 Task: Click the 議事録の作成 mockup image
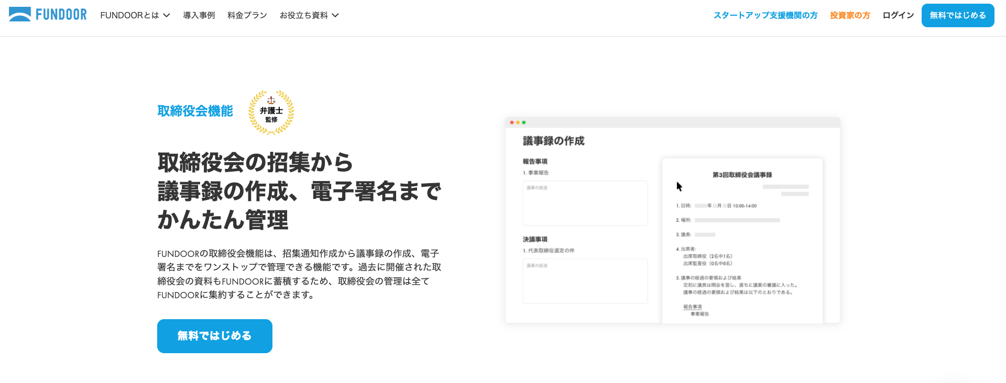click(x=673, y=220)
